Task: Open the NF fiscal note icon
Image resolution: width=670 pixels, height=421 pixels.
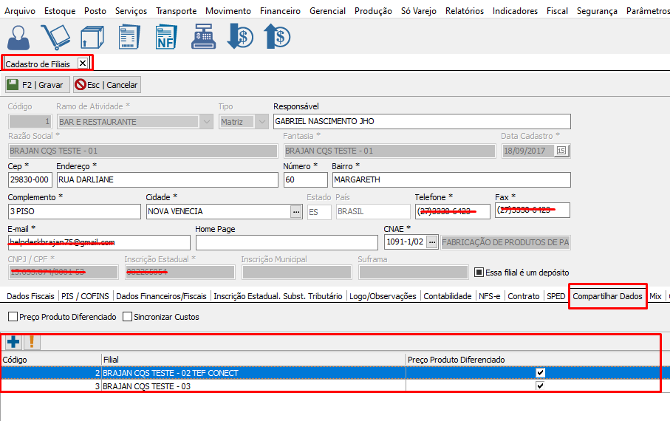Action: click(166, 37)
